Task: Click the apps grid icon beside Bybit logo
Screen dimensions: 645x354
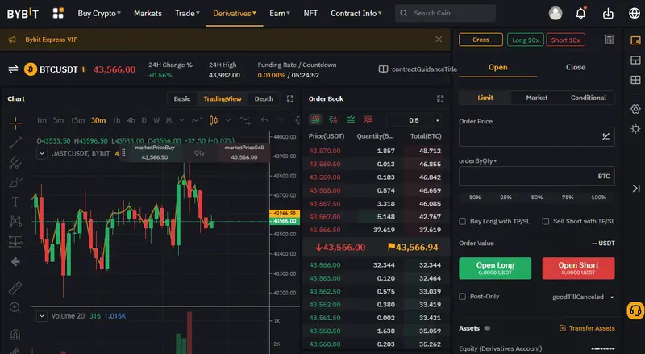Action: [58, 13]
